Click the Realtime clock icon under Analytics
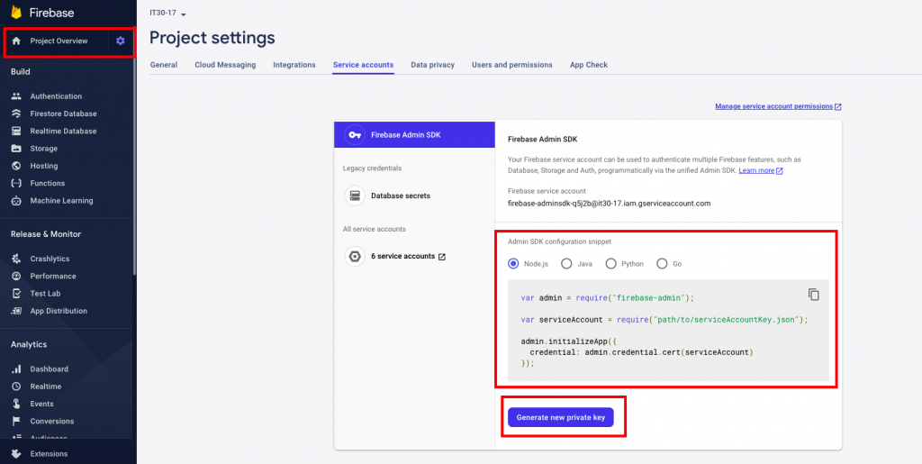Screen dimensions: 922x464 (16, 387)
